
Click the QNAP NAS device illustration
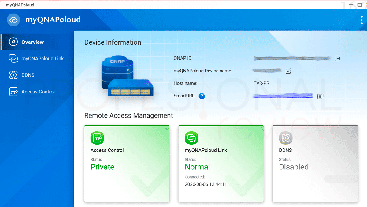(x=127, y=77)
